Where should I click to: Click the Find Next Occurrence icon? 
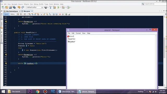click(35, 14)
